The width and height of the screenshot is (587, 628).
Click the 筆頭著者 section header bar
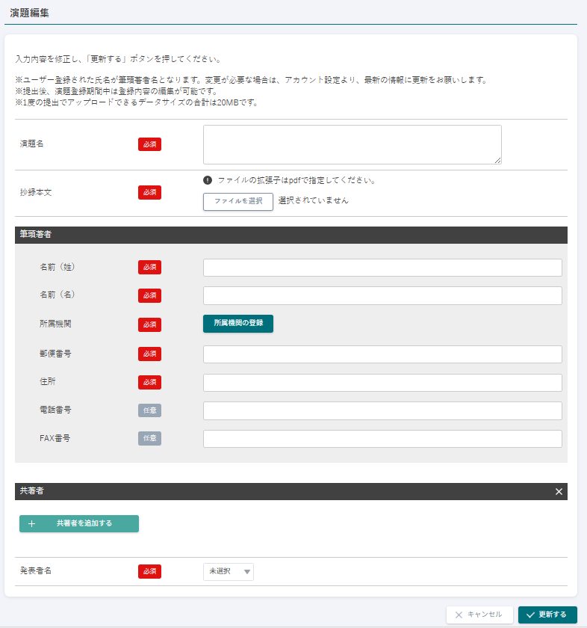pyautogui.click(x=291, y=235)
